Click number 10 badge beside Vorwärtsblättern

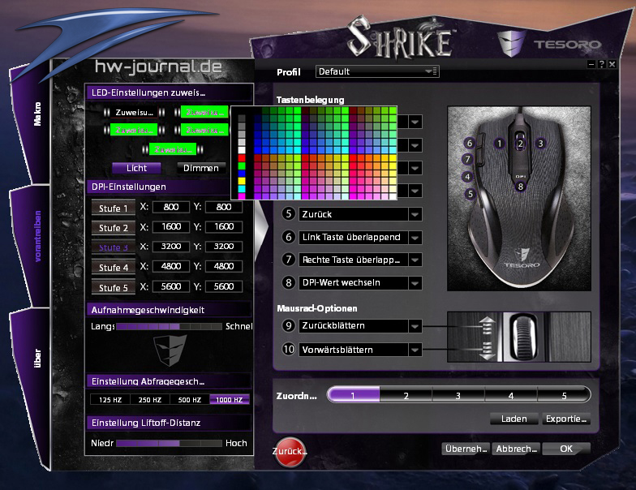[x=289, y=349]
